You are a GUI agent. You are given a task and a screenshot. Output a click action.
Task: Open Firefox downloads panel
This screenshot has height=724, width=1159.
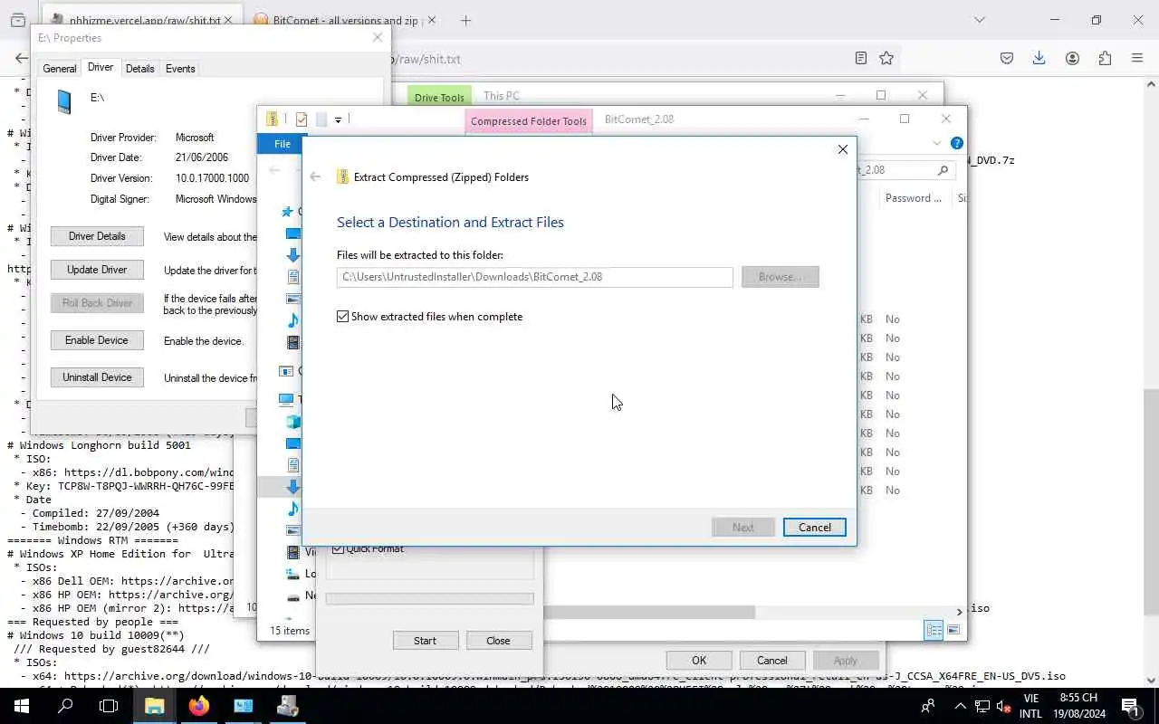pyautogui.click(x=1039, y=58)
